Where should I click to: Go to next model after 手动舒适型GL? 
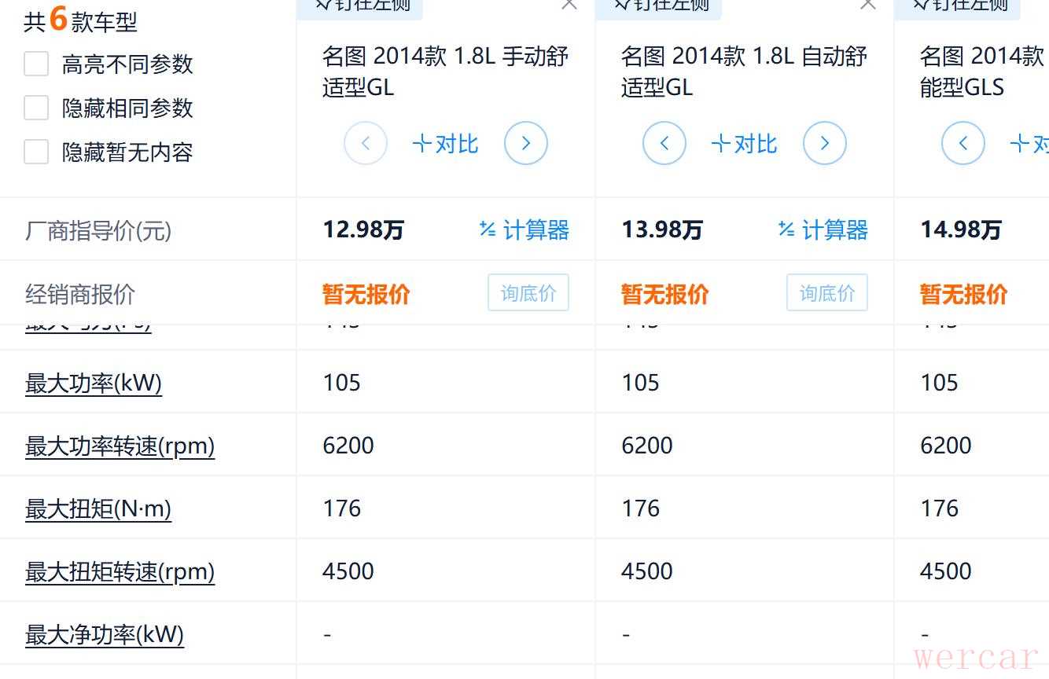tap(525, 143)
